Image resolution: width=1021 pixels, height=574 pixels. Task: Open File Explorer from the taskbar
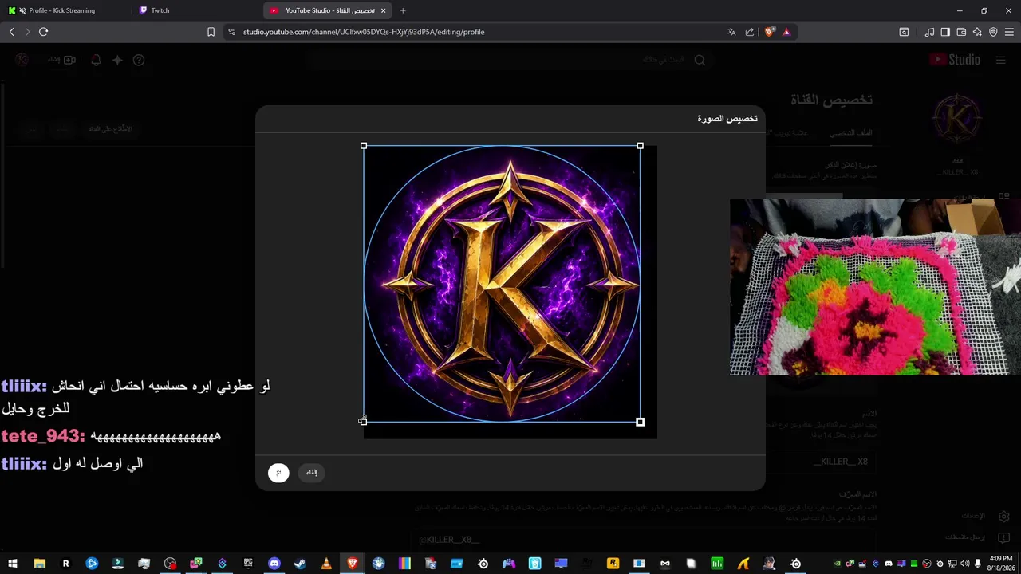(39, 564)
